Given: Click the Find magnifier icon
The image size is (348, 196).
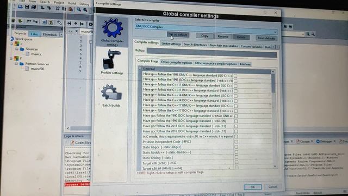Looking at the screenshot, I should (79, 10).
